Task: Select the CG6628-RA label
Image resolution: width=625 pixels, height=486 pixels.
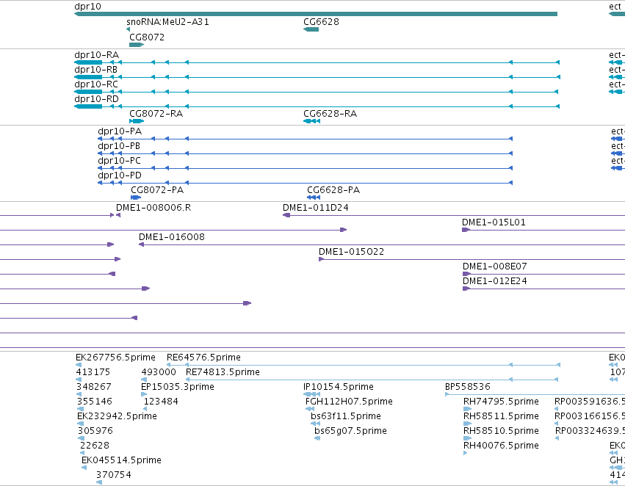Action: (330, 114)
